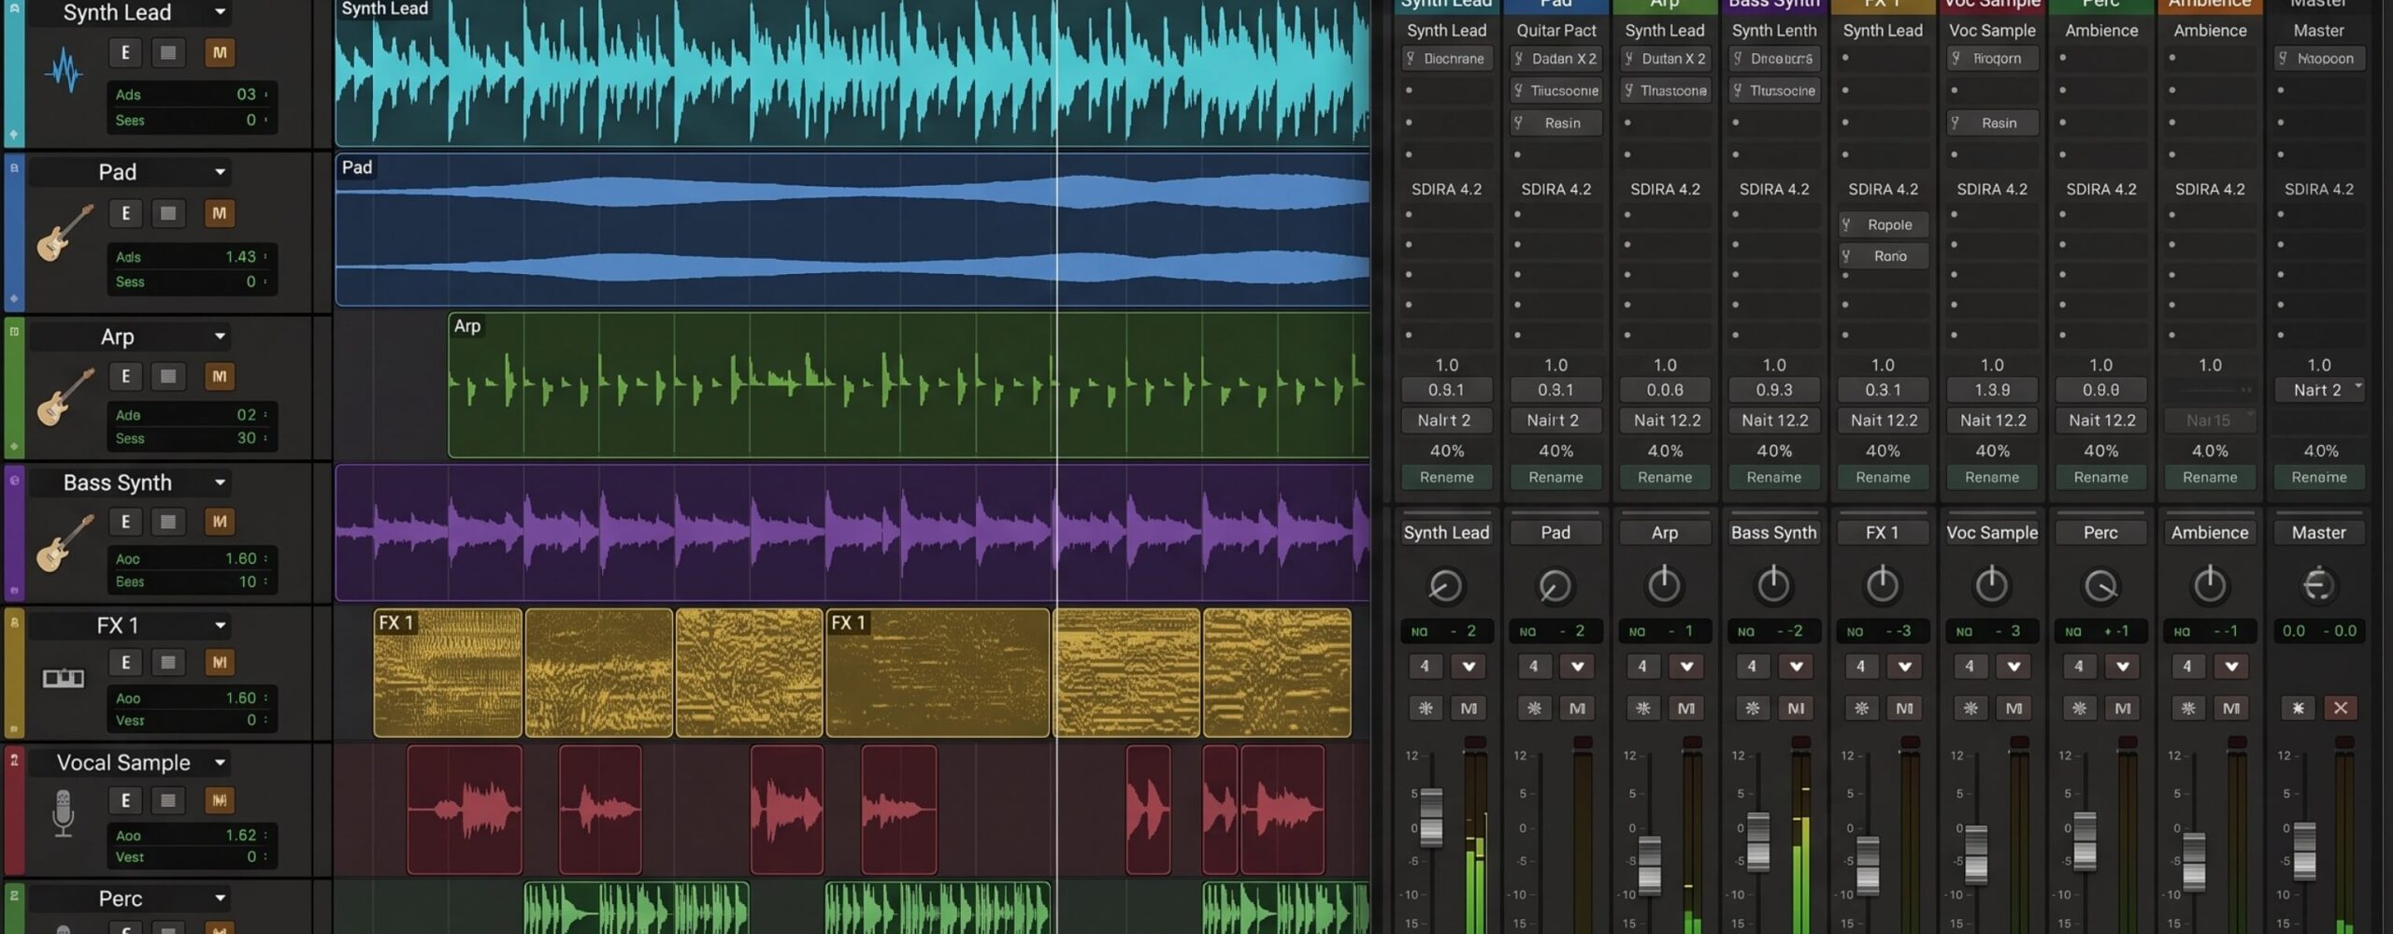Click the Vocal Sample microphone icon
This screenshot has width=2393, height=934.
(63, 813)
